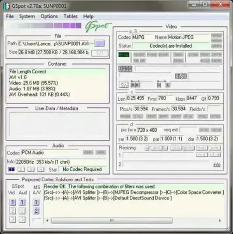The image size is (233, 234).
Task: Click GSpot Vid test button 2
Action: [x=12, y=211]
